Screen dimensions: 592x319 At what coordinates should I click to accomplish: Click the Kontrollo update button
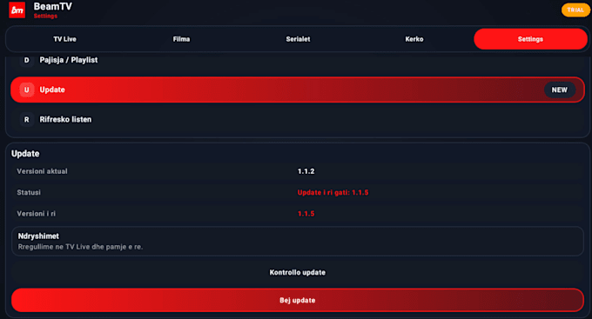pyautogui.click(x=298, y=272)
